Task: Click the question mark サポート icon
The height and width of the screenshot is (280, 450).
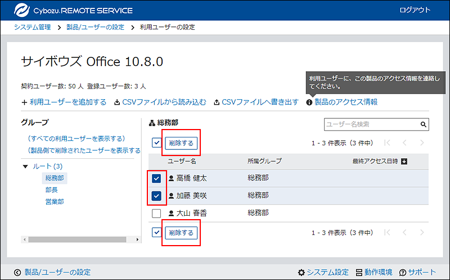Action: click(x=403, y=272)
